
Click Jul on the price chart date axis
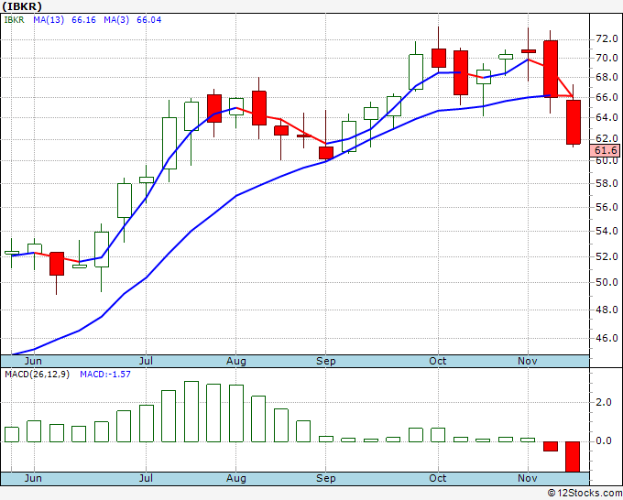tap(146, 361)
